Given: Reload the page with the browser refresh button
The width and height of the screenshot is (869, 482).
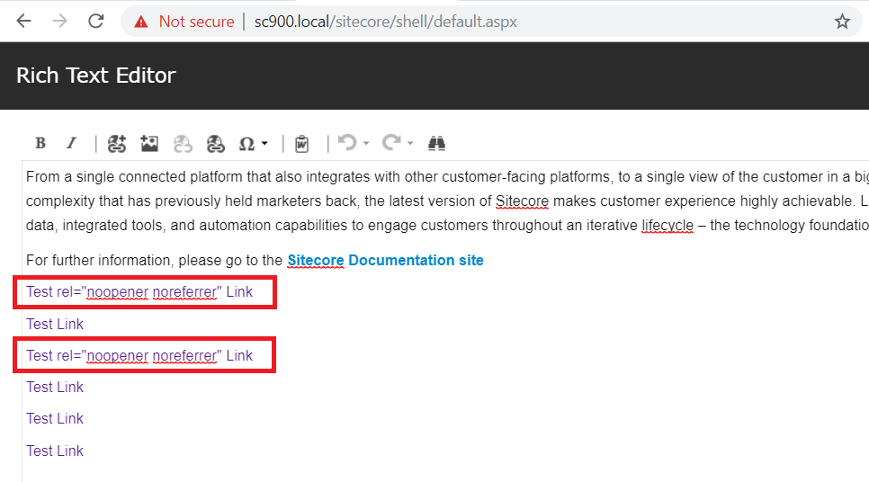Looking at the screenshot, I should point(96,22).
